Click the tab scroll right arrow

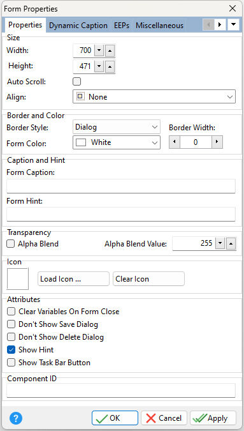[x=220, y=25]
